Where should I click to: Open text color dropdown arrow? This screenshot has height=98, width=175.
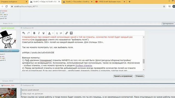[53, 33]
